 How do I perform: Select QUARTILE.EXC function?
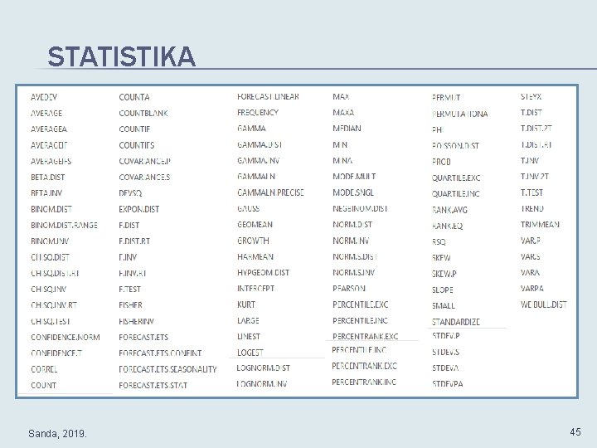click(456, 178)
